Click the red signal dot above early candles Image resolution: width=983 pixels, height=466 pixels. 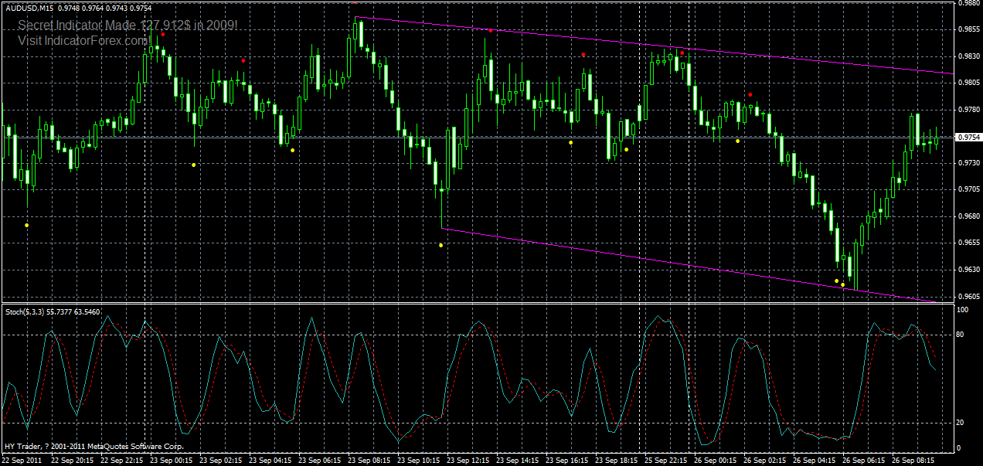(163, 34)
